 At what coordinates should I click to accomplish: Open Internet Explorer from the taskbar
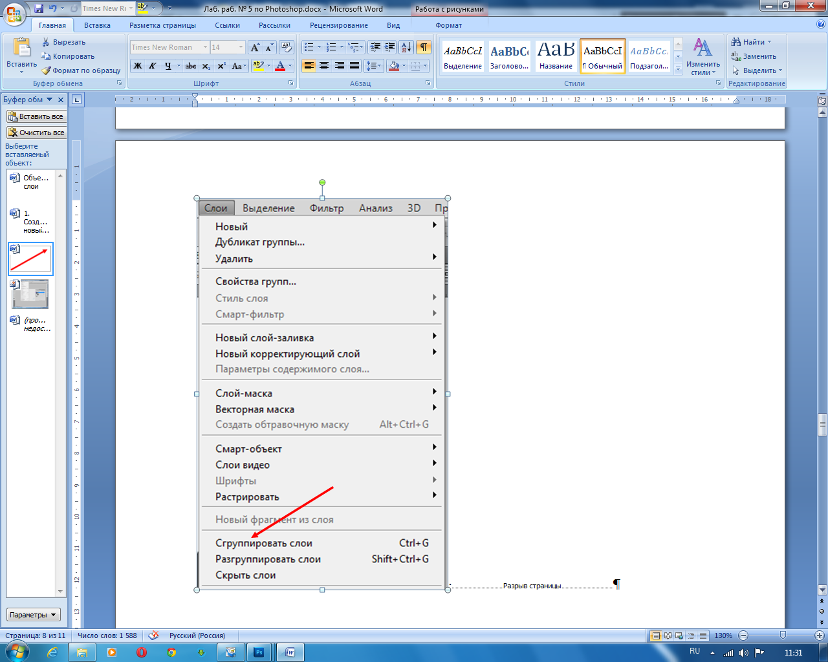coord(52,652)
